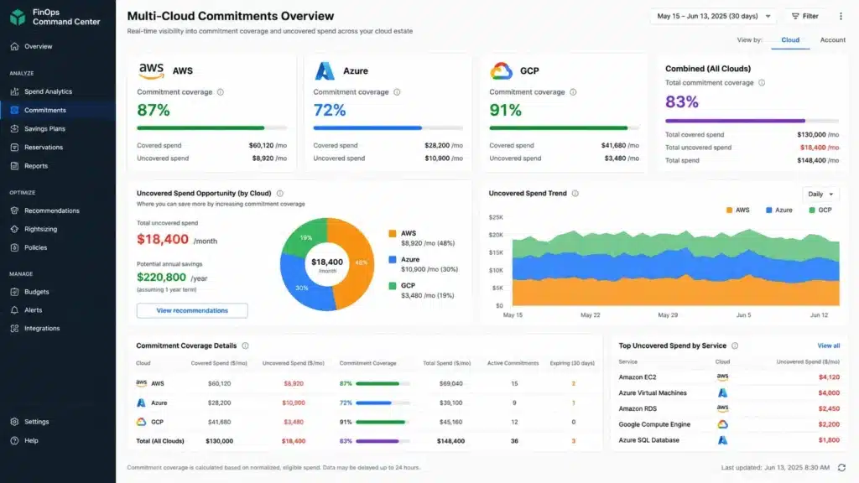Viewport: 859px width, 483px height.
Task: Click the Expiring (30 days) column header
Action: tap(572, 363)
